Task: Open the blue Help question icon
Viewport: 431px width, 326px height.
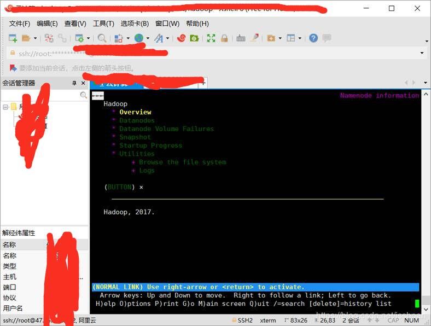Action: [313, 38]
